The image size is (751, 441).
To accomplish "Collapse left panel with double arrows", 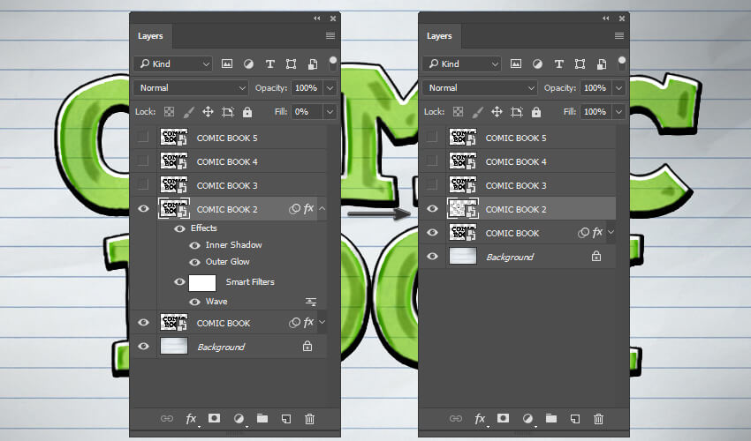I will click(x=317, y=19).
